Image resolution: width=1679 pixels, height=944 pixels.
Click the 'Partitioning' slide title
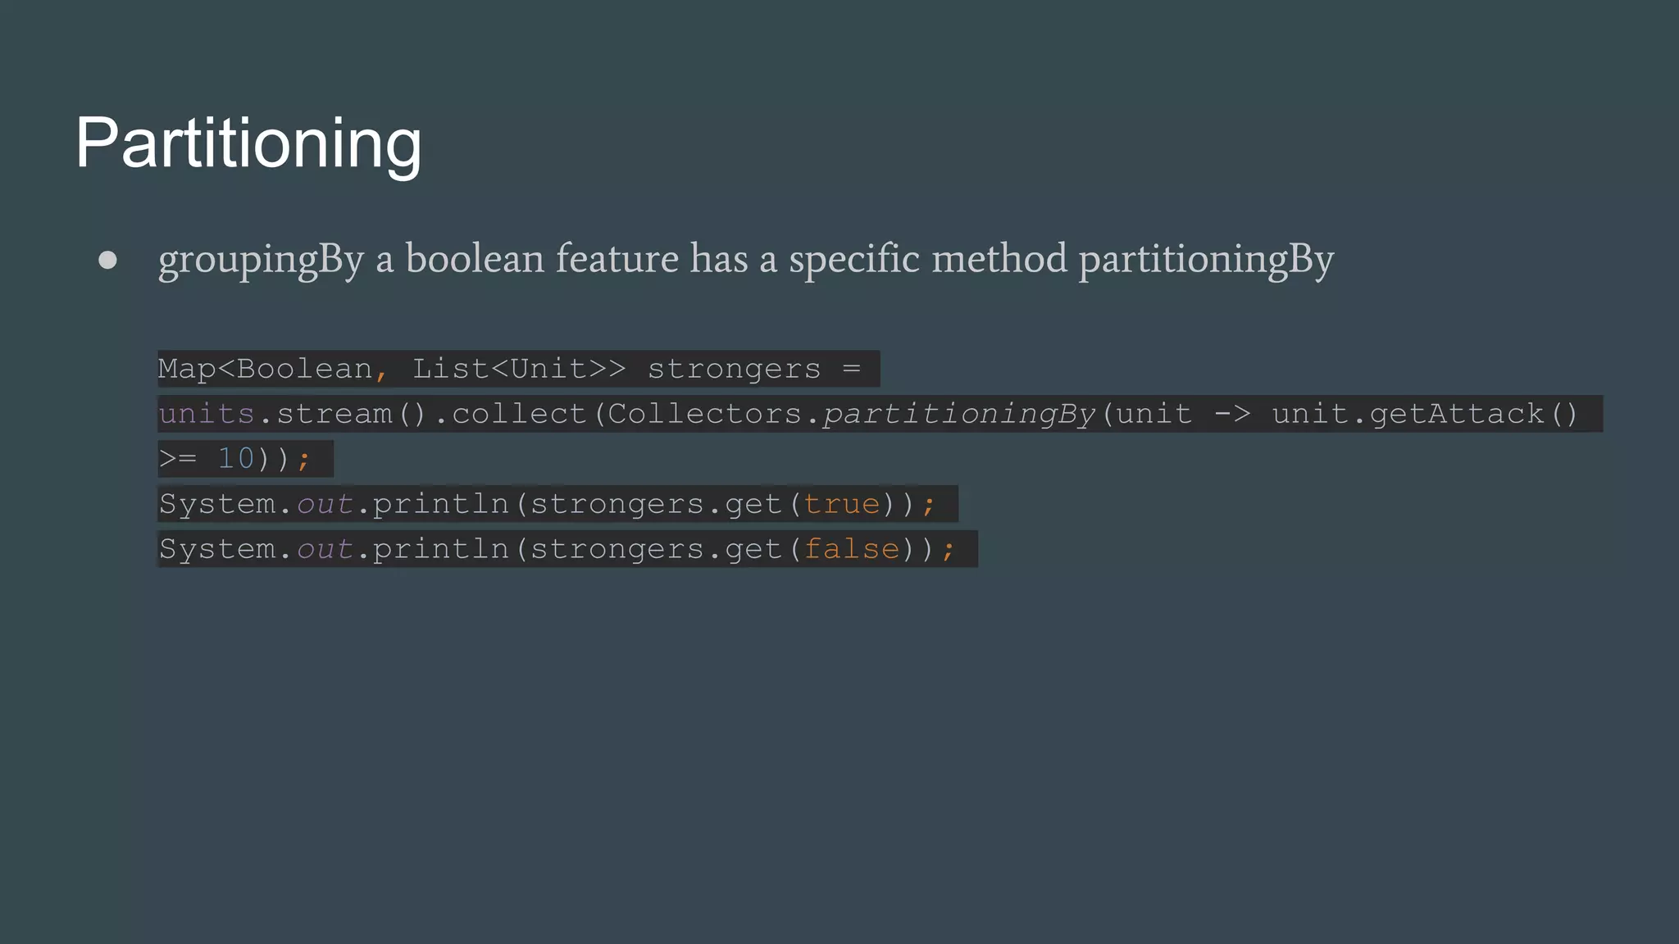[248, 143]
